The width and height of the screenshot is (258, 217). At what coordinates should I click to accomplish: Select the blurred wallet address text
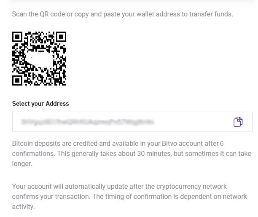[89, 122]
